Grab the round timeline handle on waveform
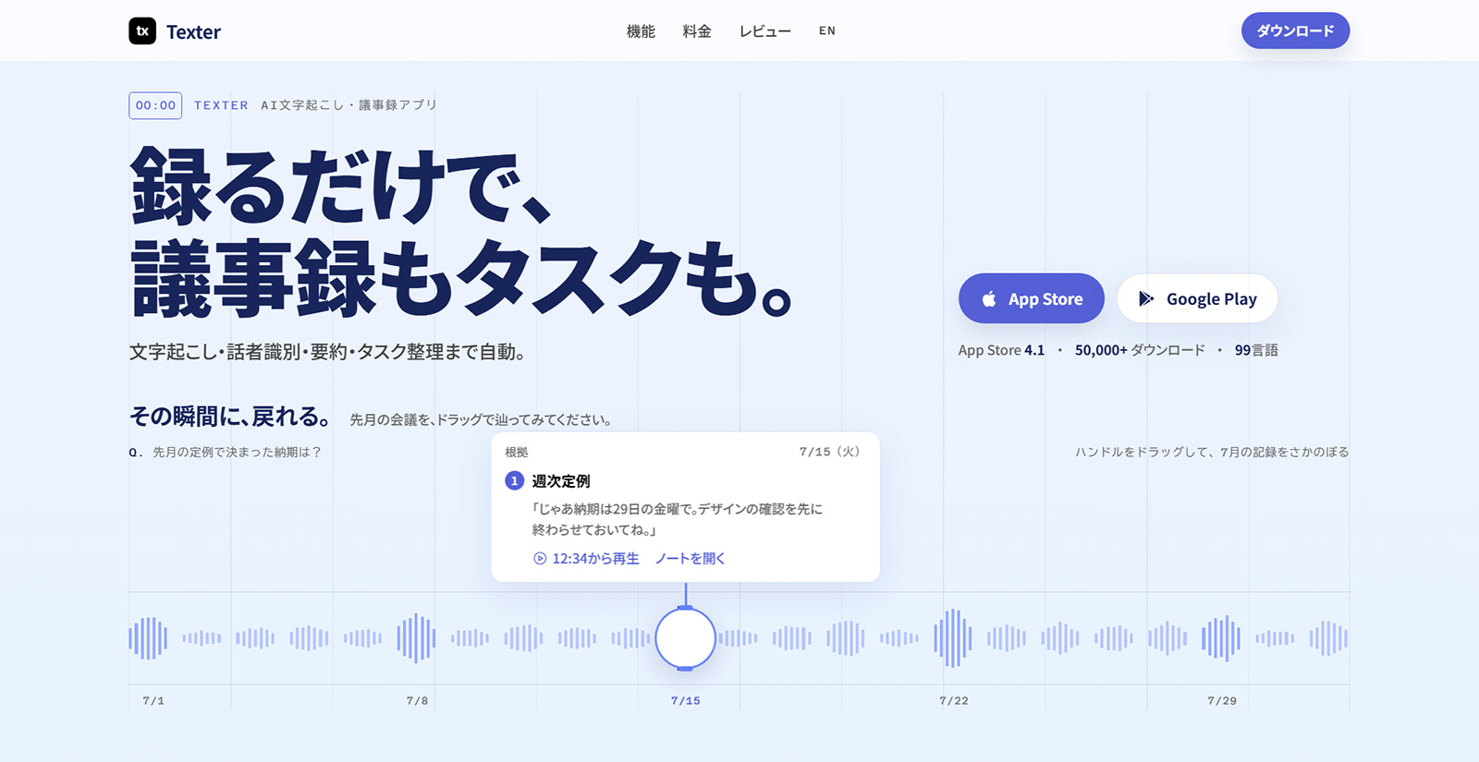This screenshot has height=762, width=1479. [685, 638]
